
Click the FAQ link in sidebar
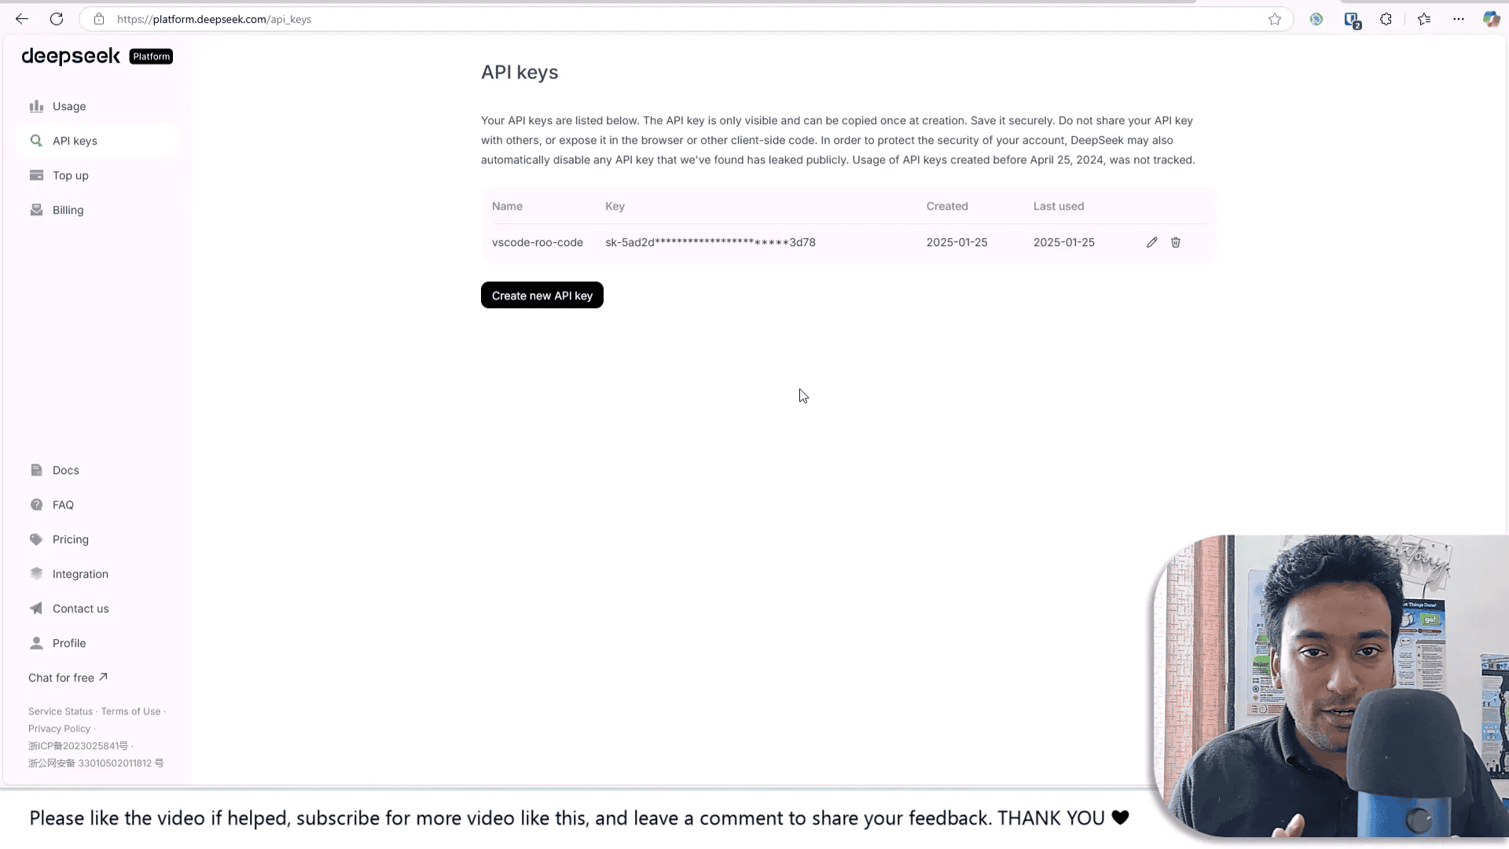[x=63, y=504]
